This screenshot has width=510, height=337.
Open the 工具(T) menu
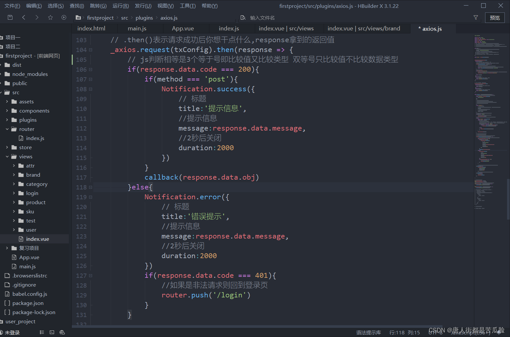pyautogui.click(x=188, y=6)
